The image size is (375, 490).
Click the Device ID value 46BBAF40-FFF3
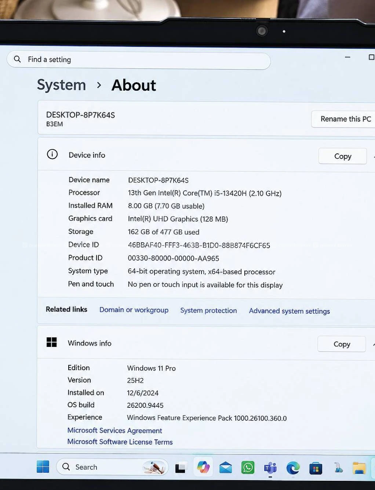[x=199, y=245]
